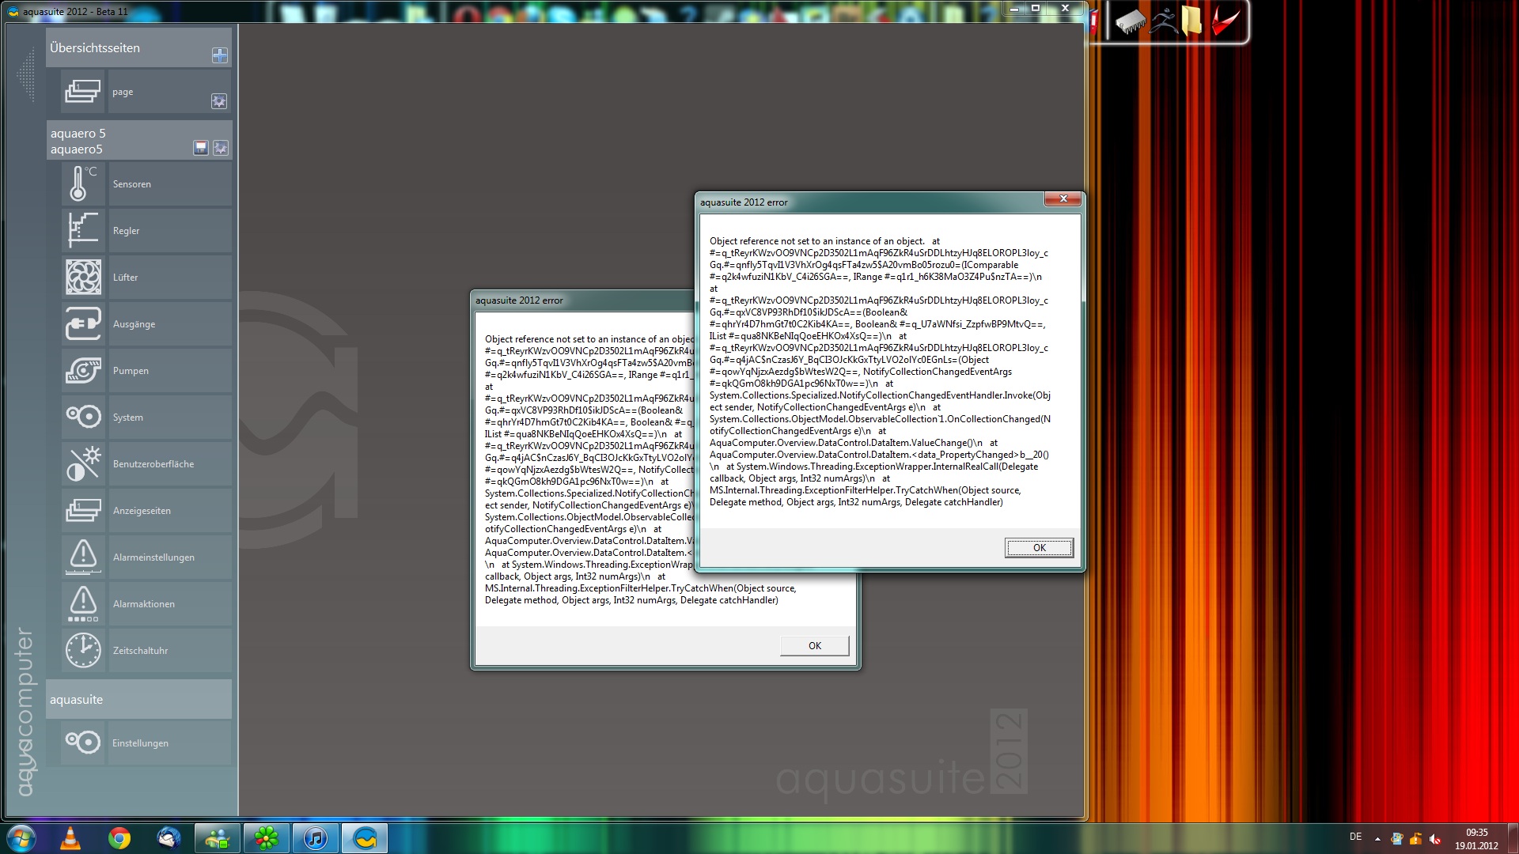This screenshot has width=1519, height=854.
Task: Select the Ausgänge plug icon
Action: (83, 324)
